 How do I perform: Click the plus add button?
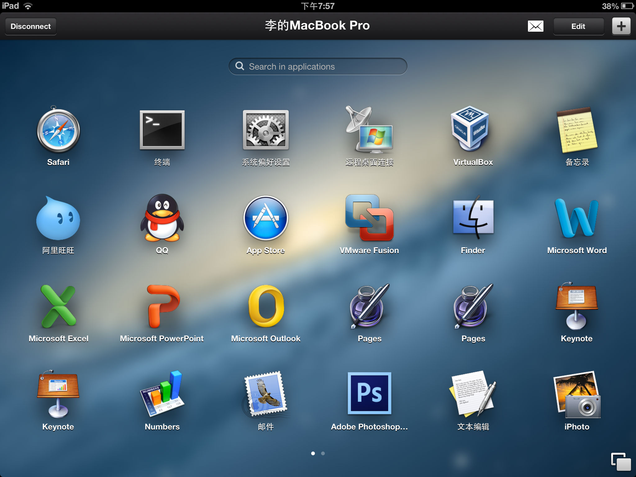621,26
